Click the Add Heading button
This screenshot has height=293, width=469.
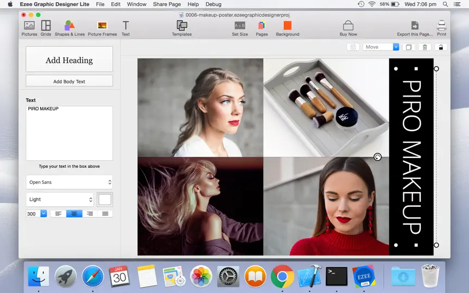pyautogui.click(x=69, y=59)
